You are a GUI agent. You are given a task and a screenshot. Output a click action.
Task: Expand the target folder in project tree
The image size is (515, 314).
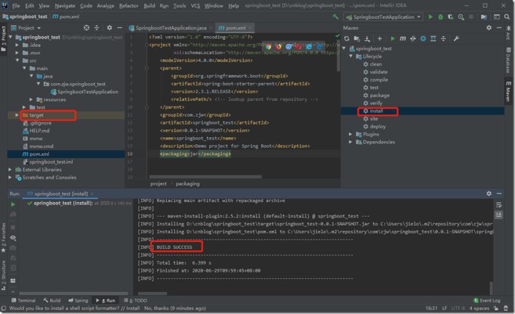click(16, 115)
